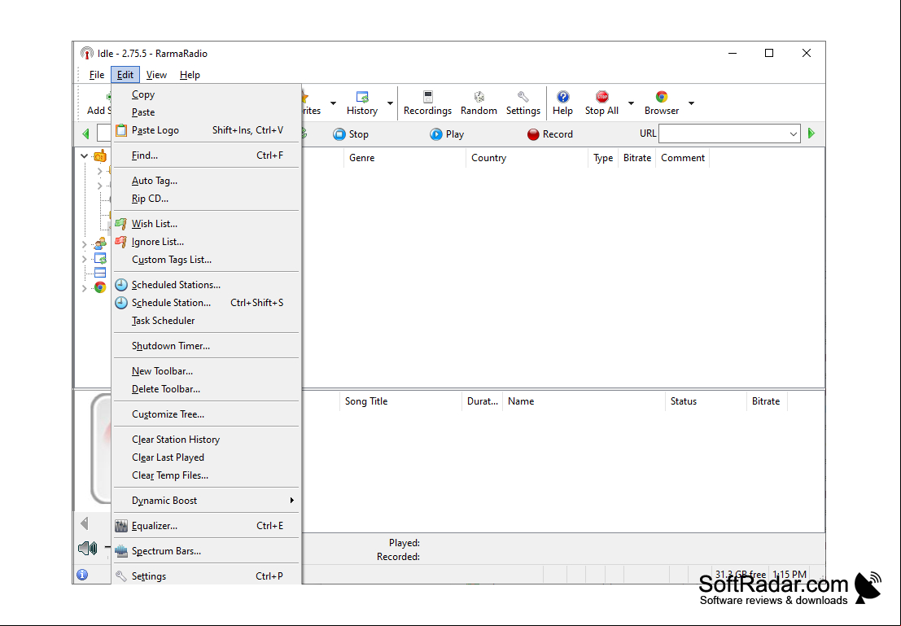Expand the Chrome tree node
This screenshot has height=626, width=901.
click(85, 288)
